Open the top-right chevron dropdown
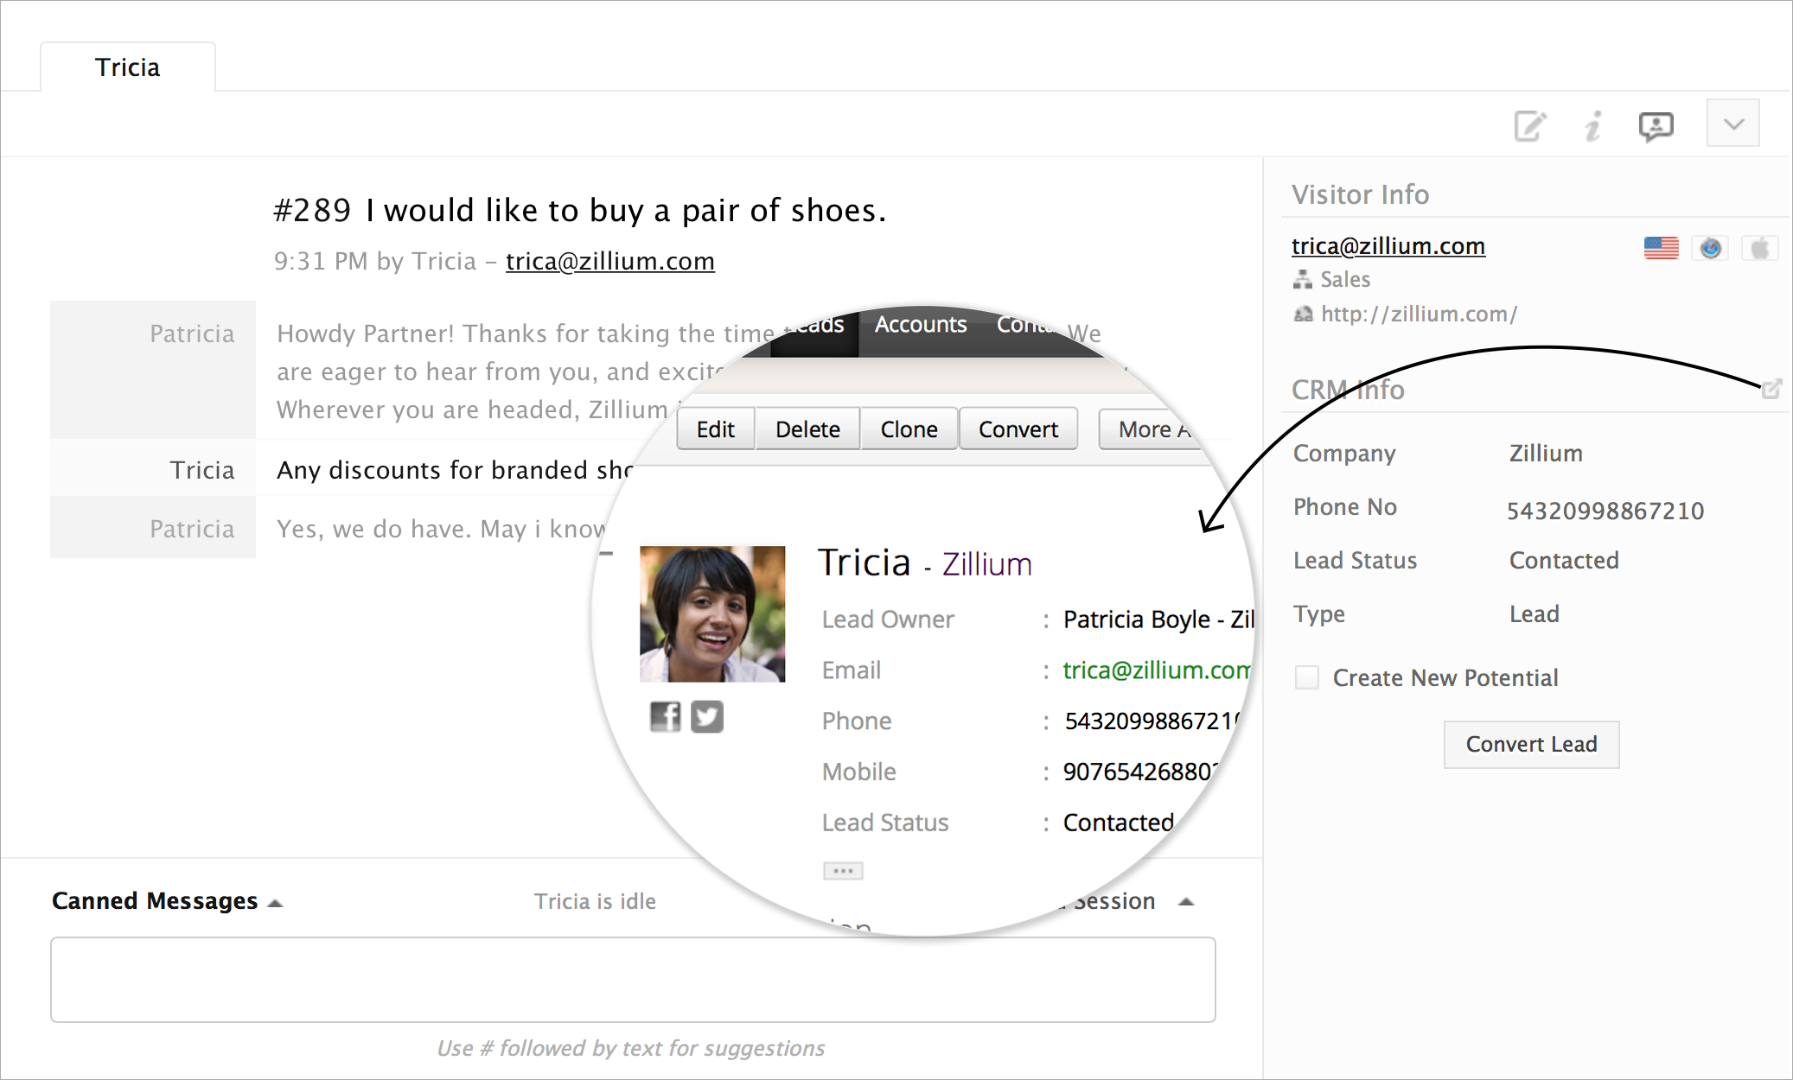This screenshot has height=1080, width=1793. coord(1732,124)
